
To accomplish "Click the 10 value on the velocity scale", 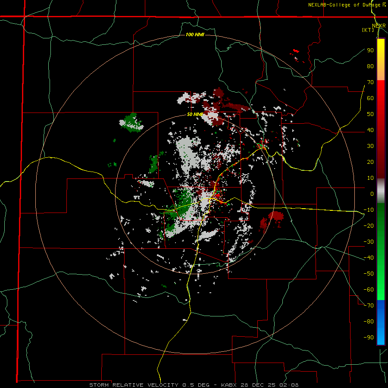I will (370, 178).
